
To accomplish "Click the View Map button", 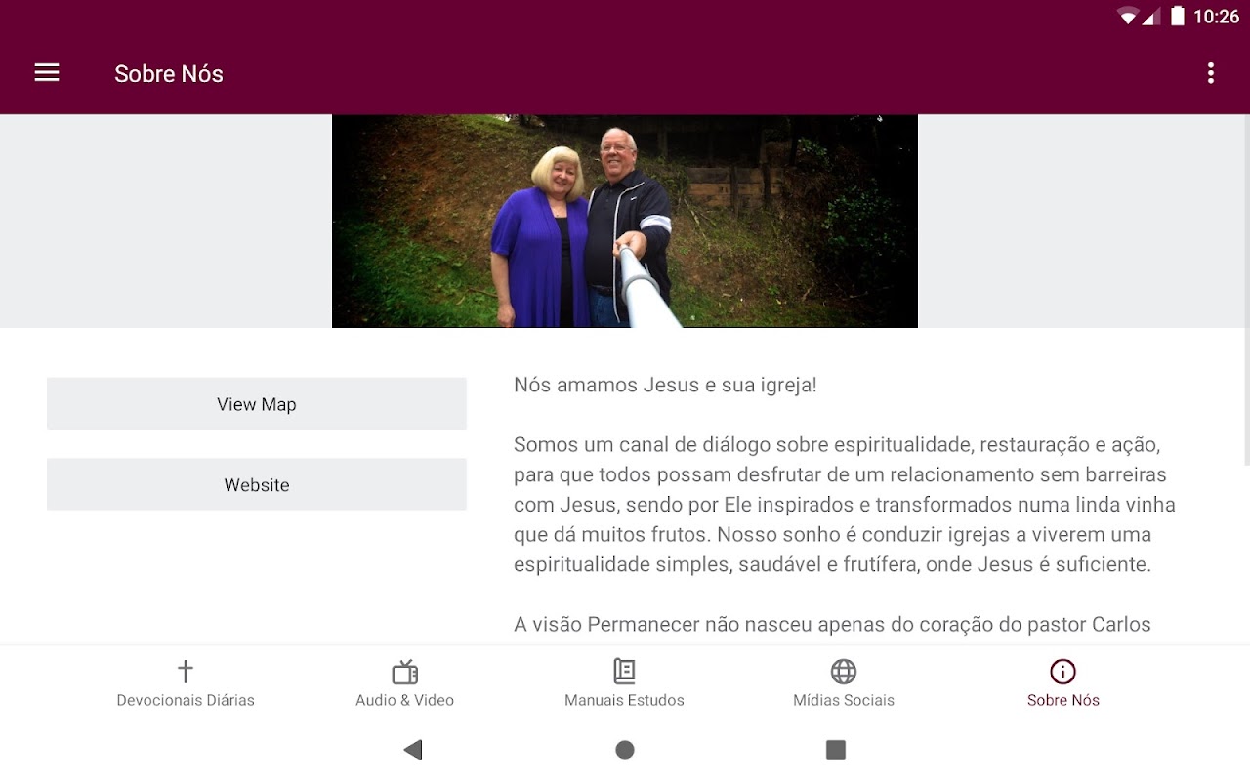I will (x=257, y=404).
